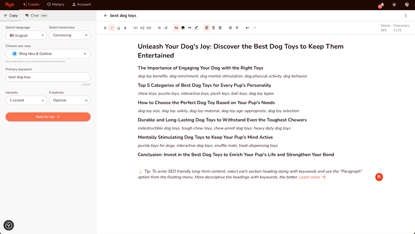Open the tone dropdown showing Convincing
The image size is (415, 234).
[70, 35]
